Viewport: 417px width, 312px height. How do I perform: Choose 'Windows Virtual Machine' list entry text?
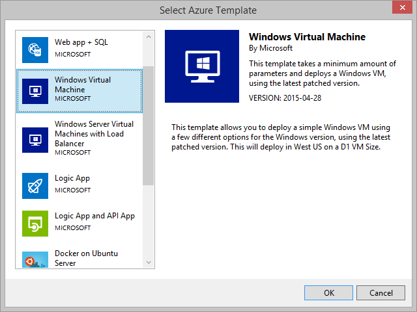(x=83, y=84)
